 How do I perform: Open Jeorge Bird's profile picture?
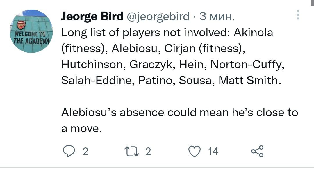31,31
